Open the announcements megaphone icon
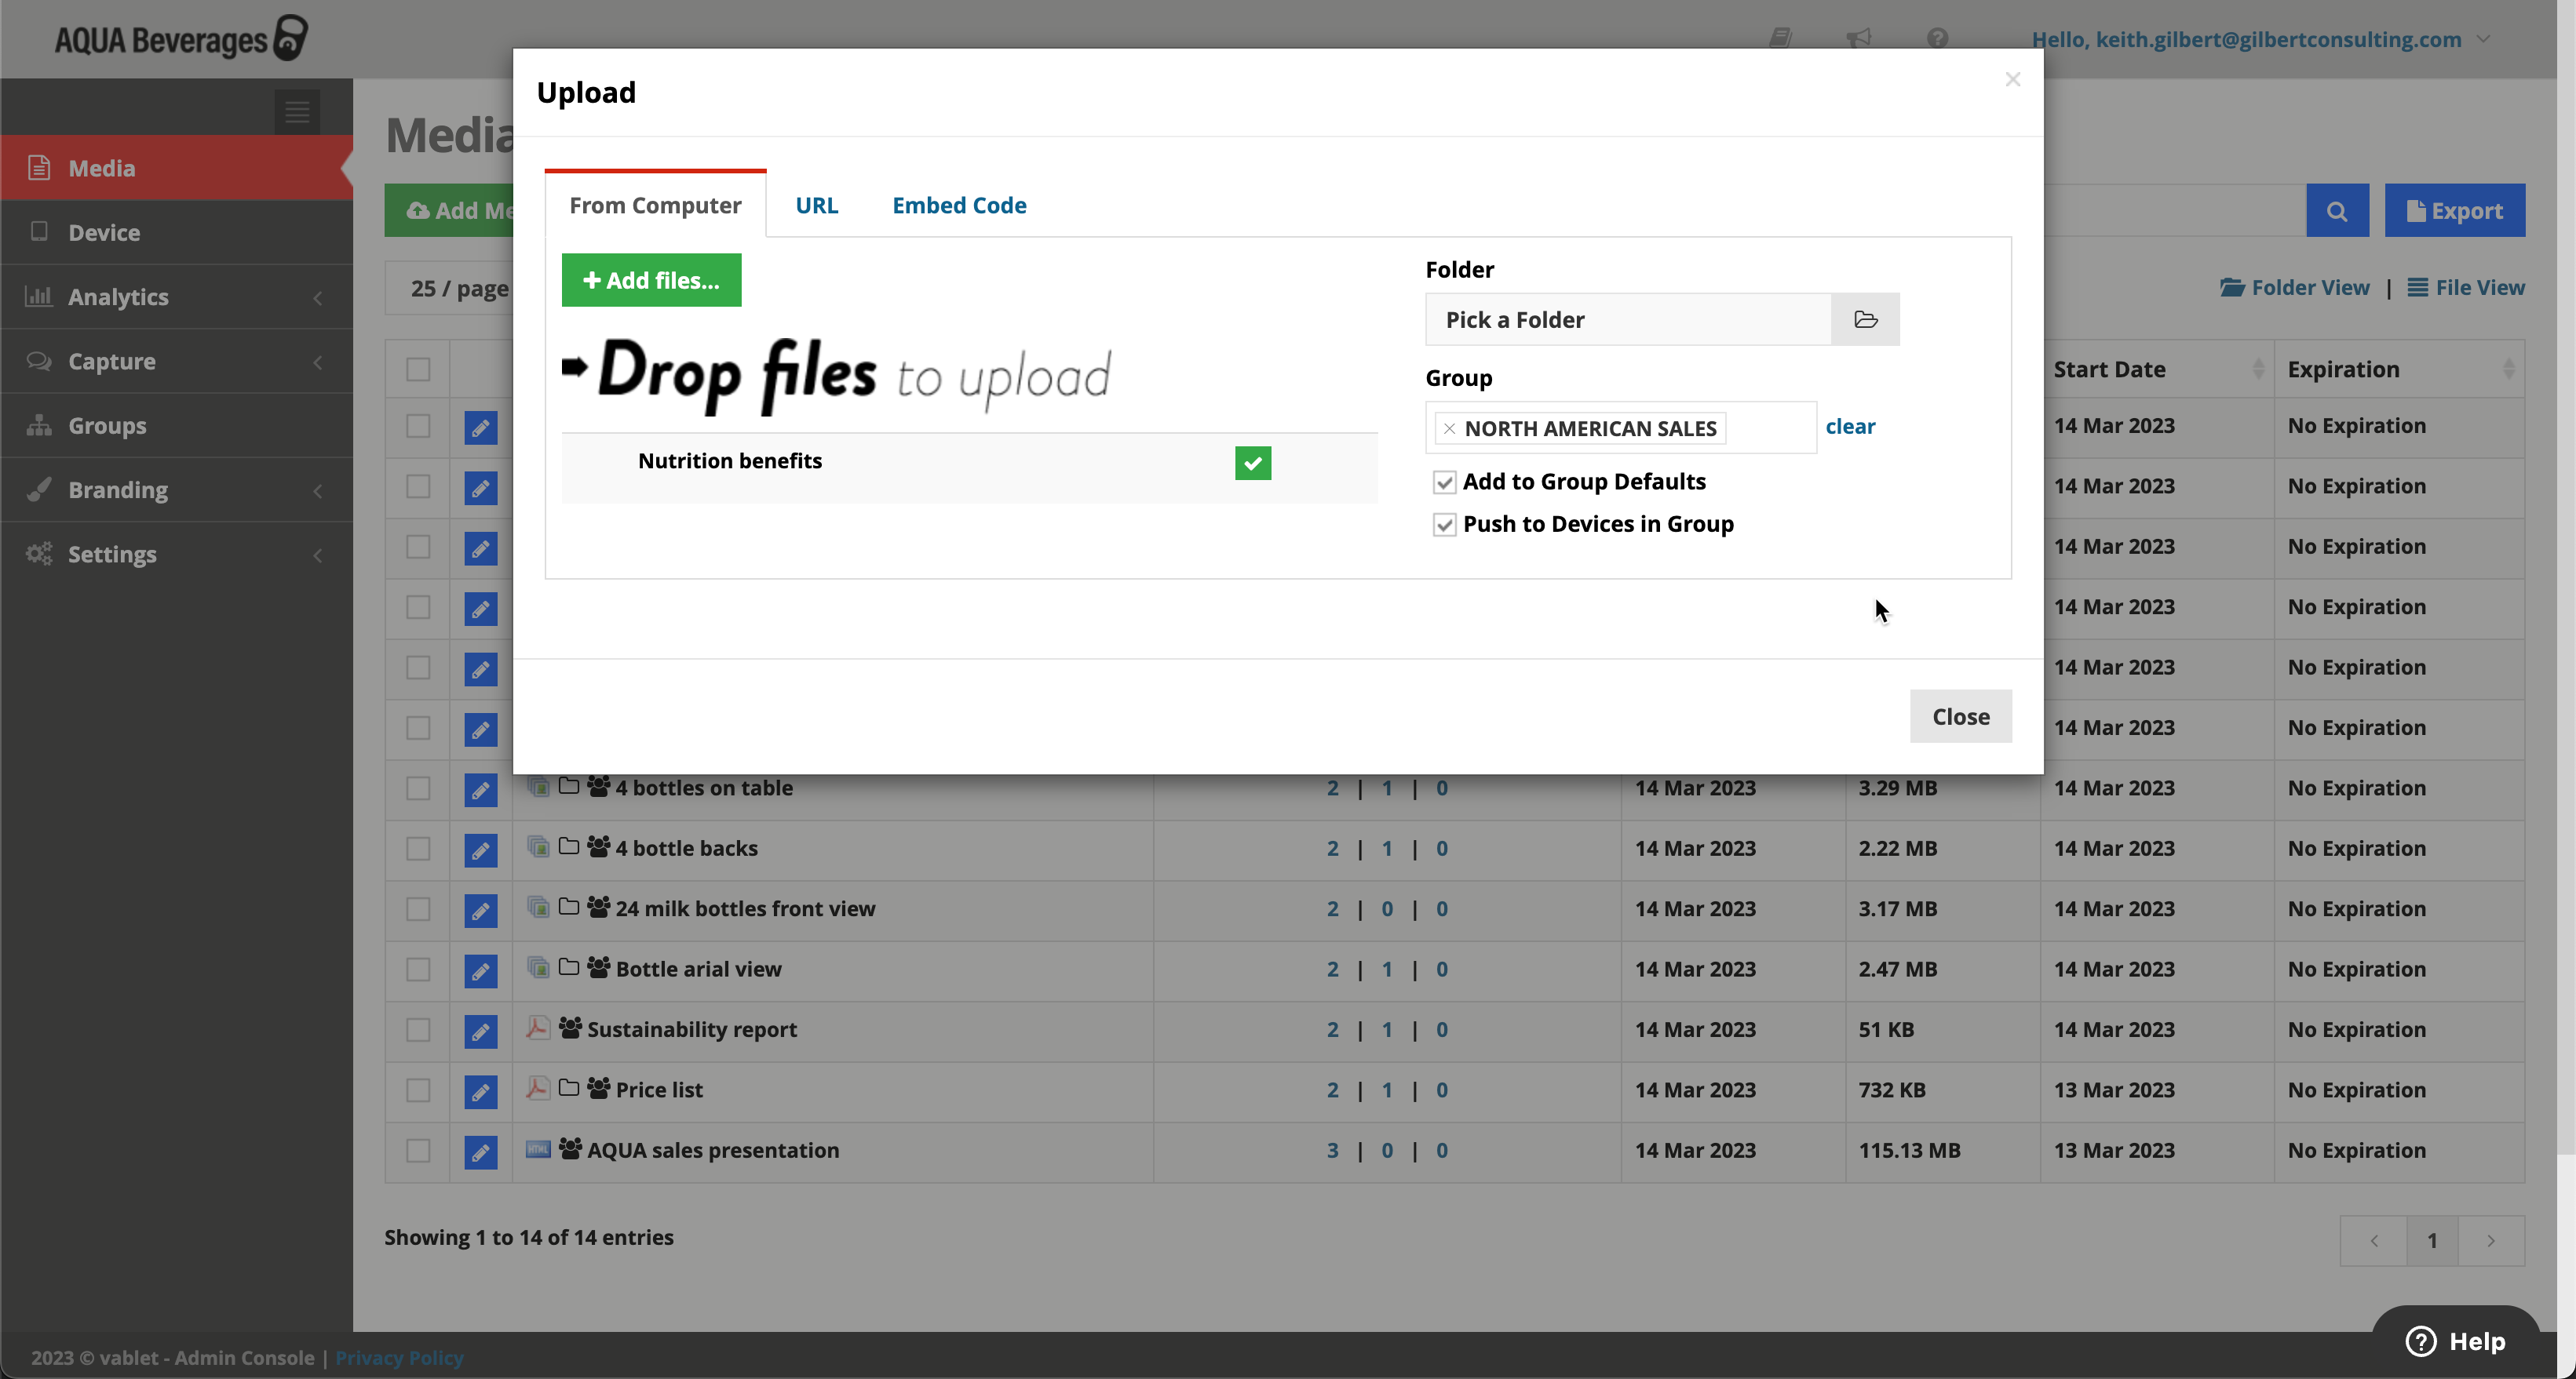Viewport: 2576px width, 1379px height. 1858,38
